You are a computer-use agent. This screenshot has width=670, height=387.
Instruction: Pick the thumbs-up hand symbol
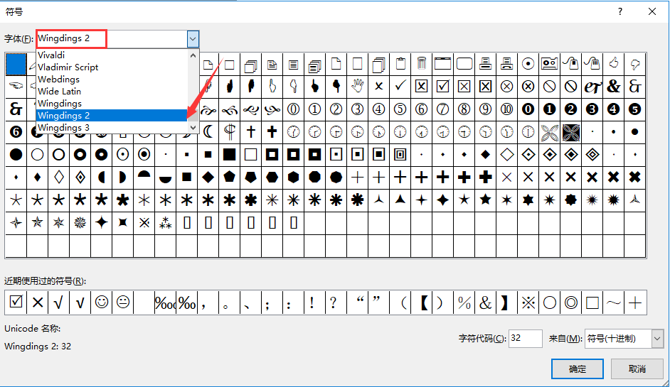tap(614, 64)
